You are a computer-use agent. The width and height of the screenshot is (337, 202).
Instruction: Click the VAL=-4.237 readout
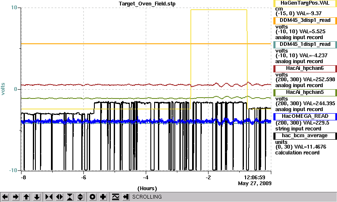tap(313, 56)
